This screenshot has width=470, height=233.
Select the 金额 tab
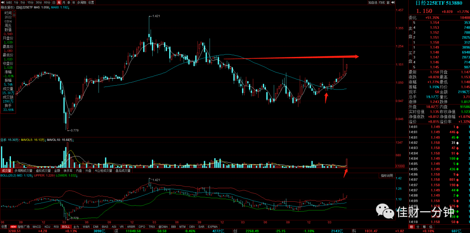coord(57,171)
